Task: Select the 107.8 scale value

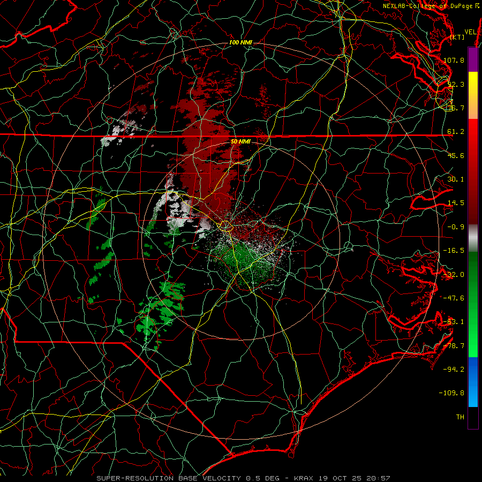Action: pyautogui.click(x=454, y=60)
